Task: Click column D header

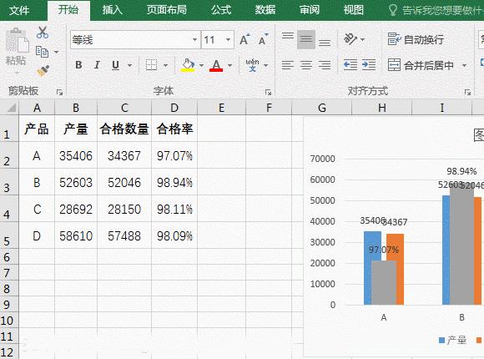Action: (x=174, y=108)
